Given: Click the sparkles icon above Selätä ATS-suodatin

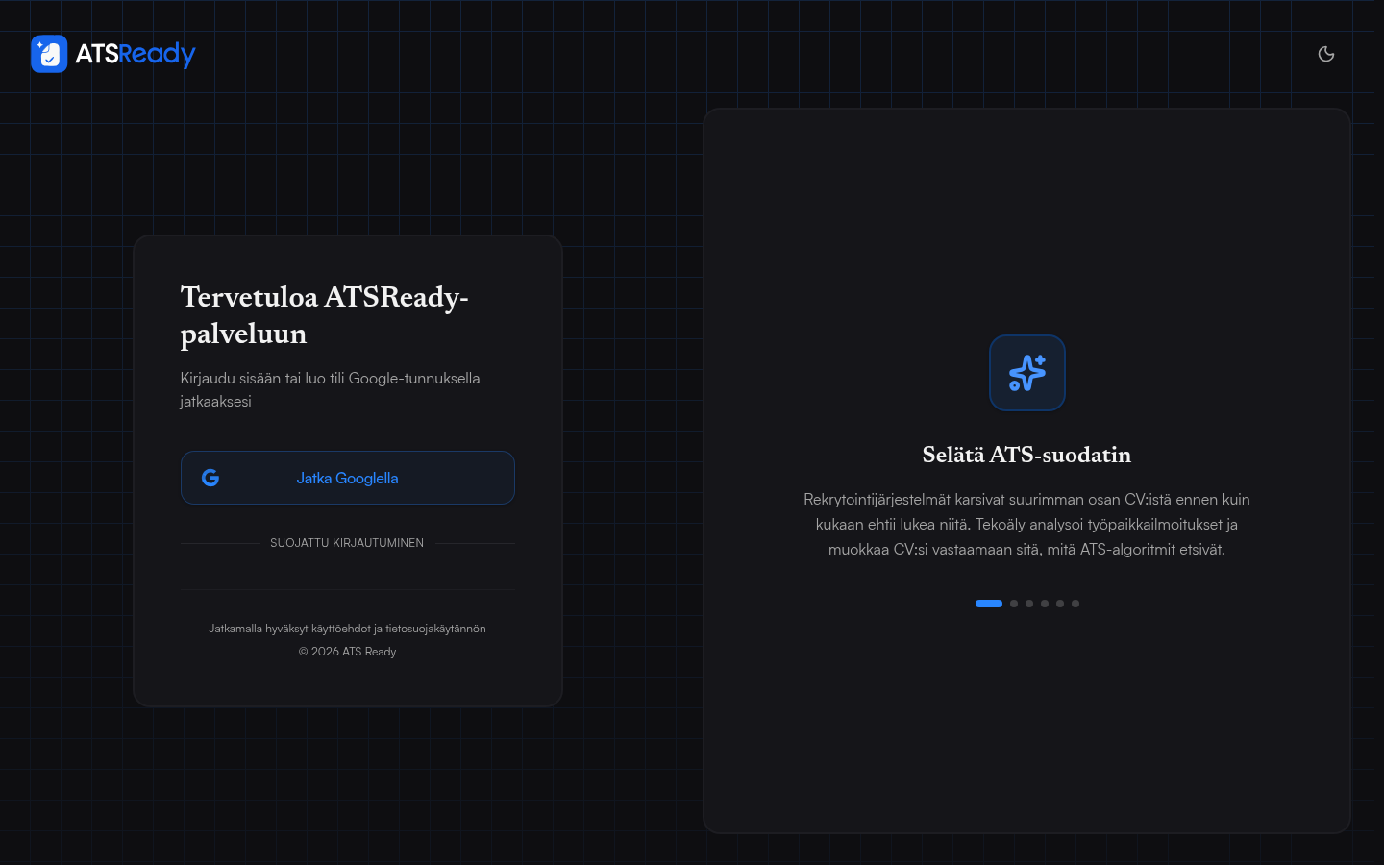Looking at the screenshot, I should click(x=1027, y=373).
